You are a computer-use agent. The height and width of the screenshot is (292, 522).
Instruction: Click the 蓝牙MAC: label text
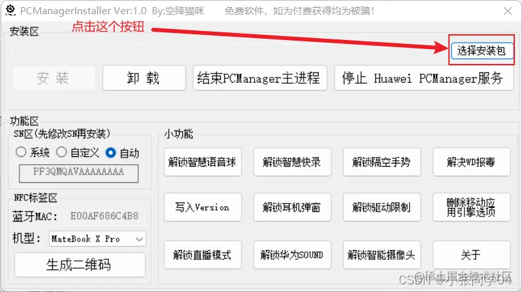35,216
